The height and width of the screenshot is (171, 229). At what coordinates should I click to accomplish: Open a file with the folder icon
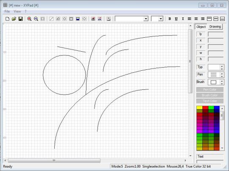click(x=14, y=19)
